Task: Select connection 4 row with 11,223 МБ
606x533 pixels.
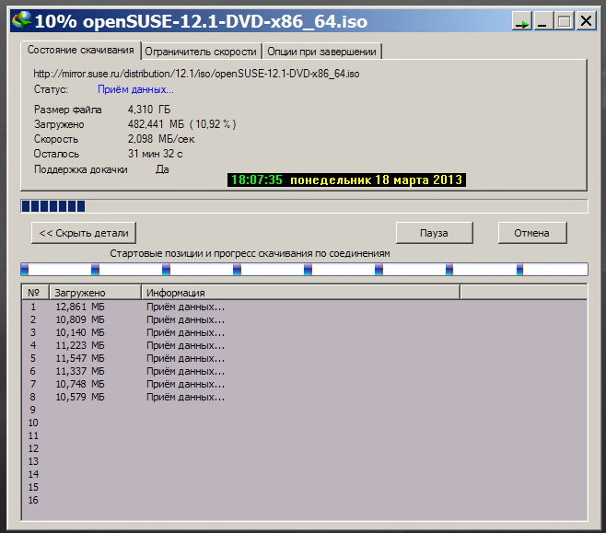Action: pos(304,345)
